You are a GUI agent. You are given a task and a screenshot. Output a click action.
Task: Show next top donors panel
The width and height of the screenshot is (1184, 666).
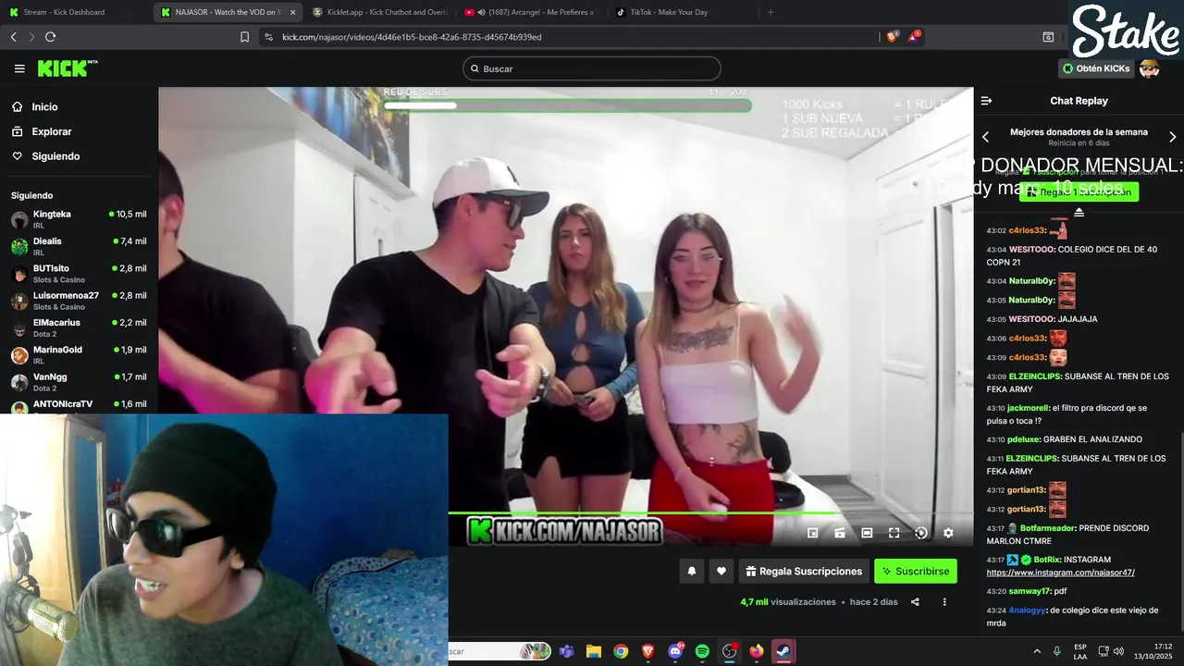(x=1173, y=137)
